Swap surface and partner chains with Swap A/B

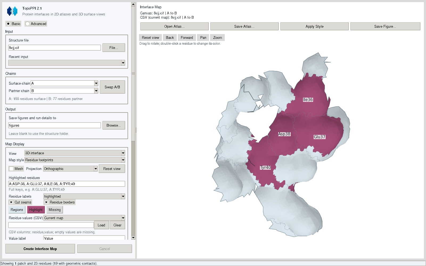coord(112,87)
